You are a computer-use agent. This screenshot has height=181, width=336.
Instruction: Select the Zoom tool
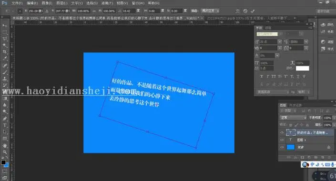(x=5, y=152)
